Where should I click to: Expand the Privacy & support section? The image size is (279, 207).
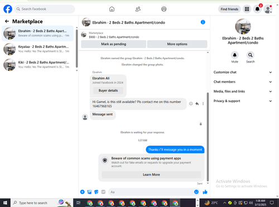pos(243,101)
